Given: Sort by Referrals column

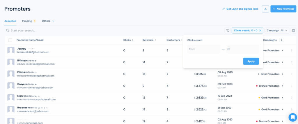Looking at the screenshot, I should click(x=149, y=40).
